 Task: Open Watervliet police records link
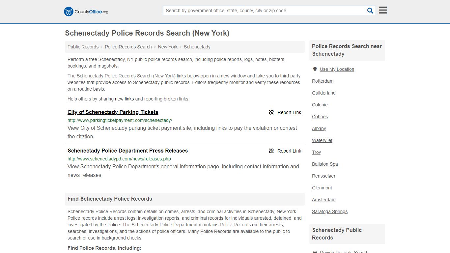pos(322,140)
